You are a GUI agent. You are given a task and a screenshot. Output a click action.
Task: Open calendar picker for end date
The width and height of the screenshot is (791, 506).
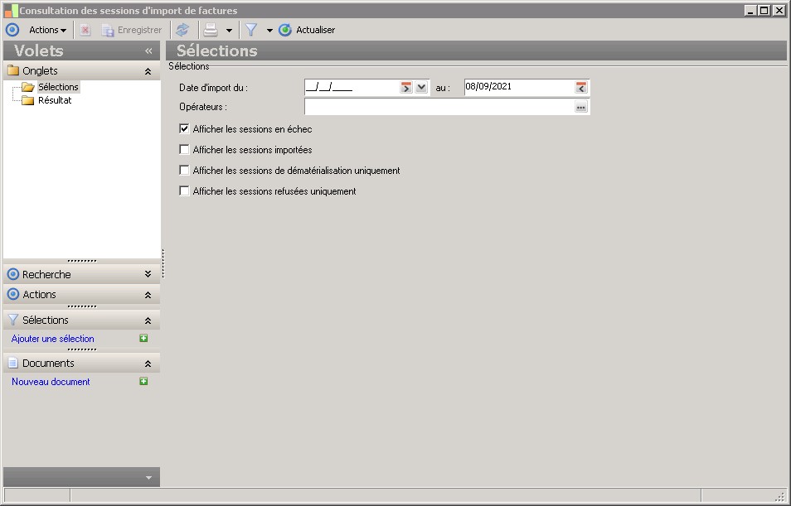581,88
